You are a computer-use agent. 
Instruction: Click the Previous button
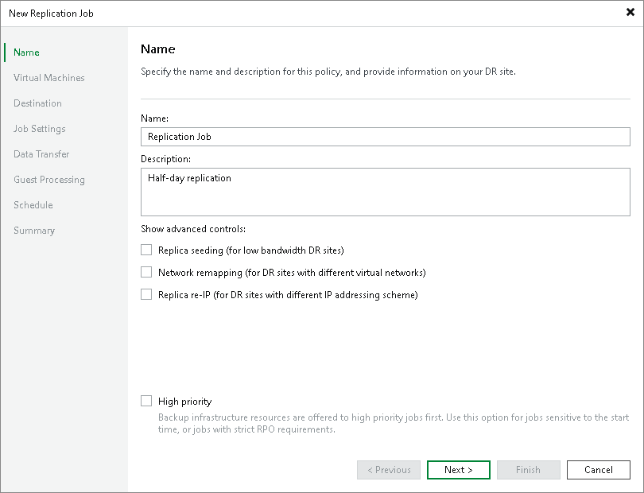point(388,469)
